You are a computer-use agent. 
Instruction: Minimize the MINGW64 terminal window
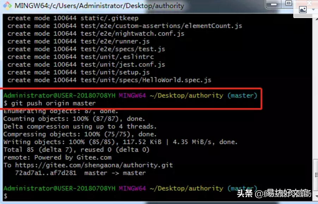(274, 4)
